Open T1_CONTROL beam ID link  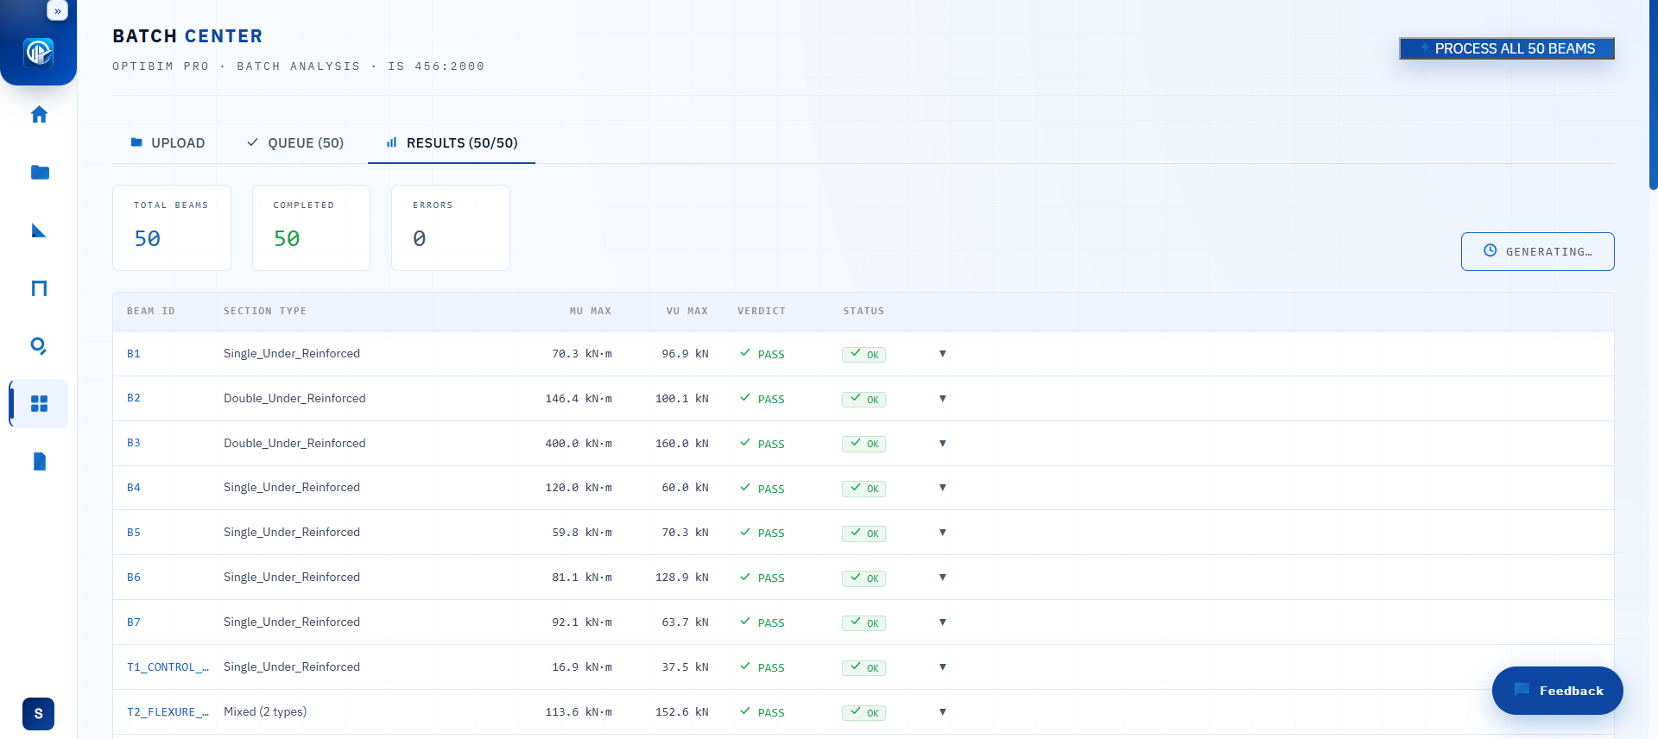[x=168, y=666]
